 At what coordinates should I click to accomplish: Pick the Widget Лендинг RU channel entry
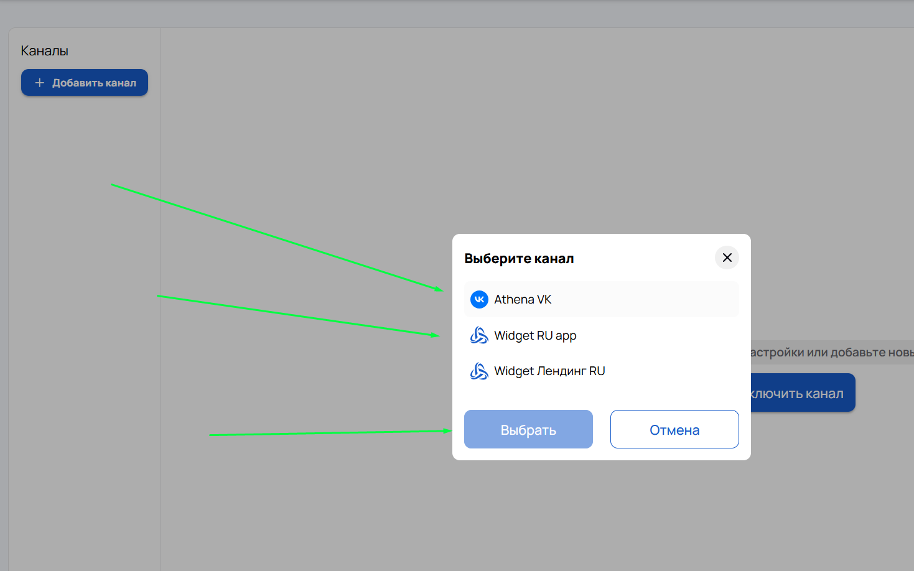pos(601,371)
